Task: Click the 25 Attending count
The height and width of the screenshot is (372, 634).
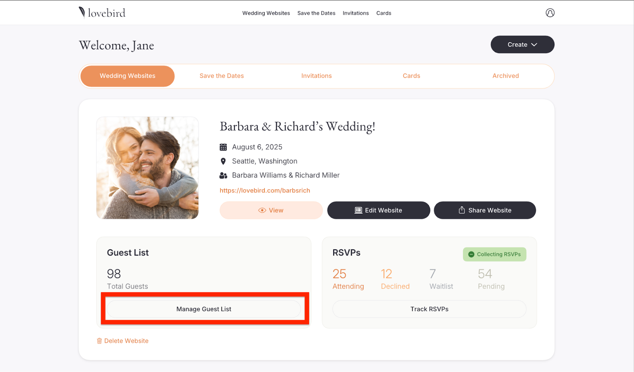Action: tap(348, 279)
